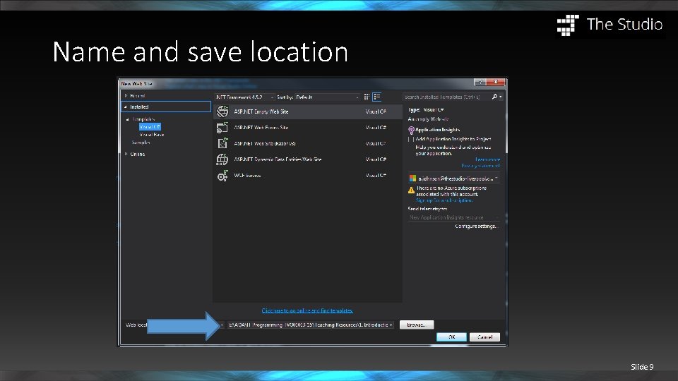The height and width of the screenshot is (381, 678).
Task: Select the 'ASP.NET Empty Web Site' row text
Action: (x=261, y=111)
